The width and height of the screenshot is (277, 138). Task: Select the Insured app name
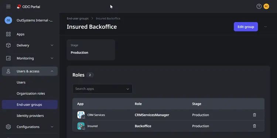point(92,126)
